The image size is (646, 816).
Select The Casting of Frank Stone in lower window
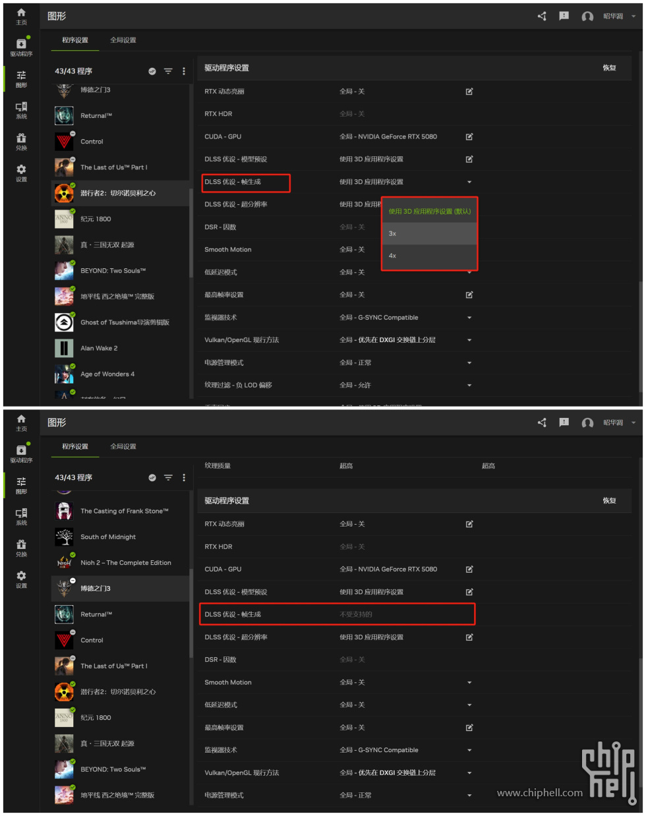[120, 511]
